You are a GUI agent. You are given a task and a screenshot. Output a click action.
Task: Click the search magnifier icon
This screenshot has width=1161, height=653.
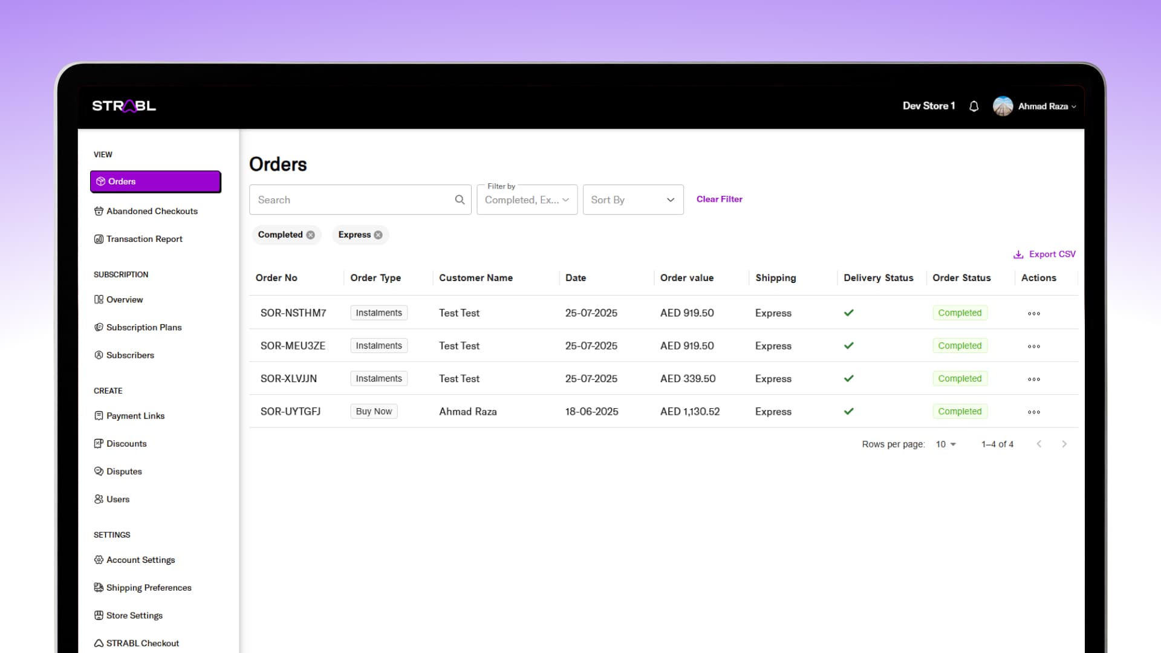(x=460, y=200)
